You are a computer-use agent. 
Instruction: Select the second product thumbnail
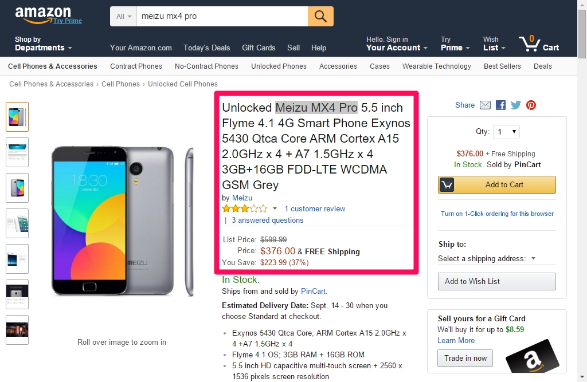(x=17, y=152)
